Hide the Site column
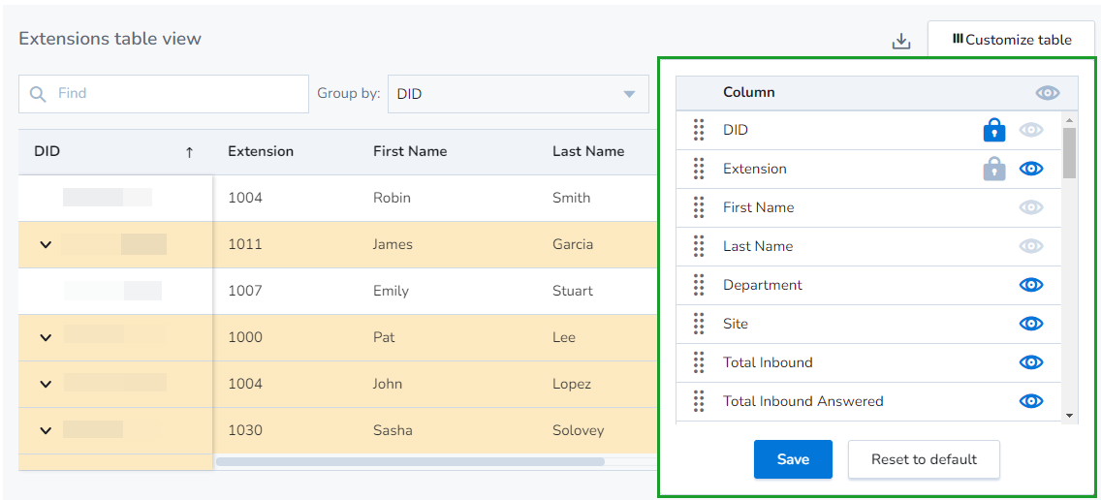This screenshot has height=500, width=1101. tap(1031, 323)
